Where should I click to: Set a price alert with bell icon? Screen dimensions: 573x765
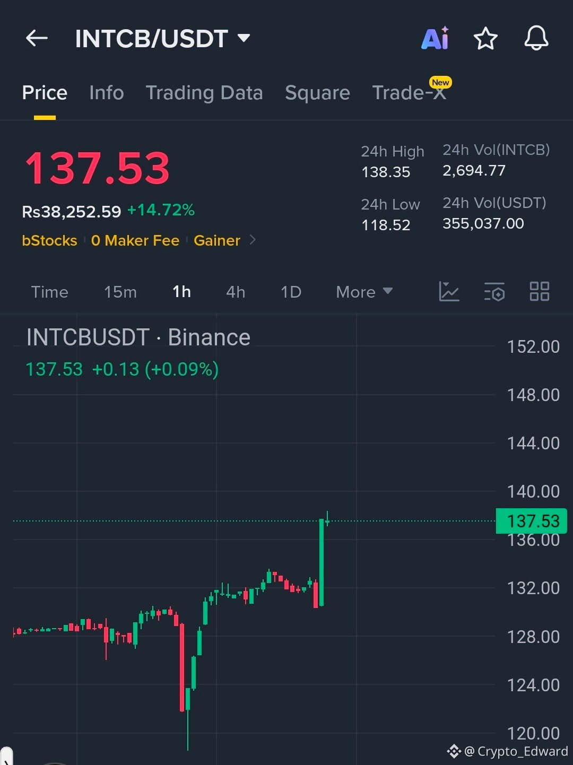(x=536, y=38)
